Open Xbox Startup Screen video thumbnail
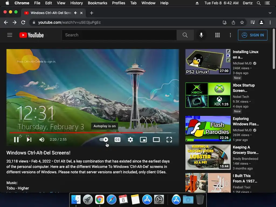276x207 pixels. (208, 95)
